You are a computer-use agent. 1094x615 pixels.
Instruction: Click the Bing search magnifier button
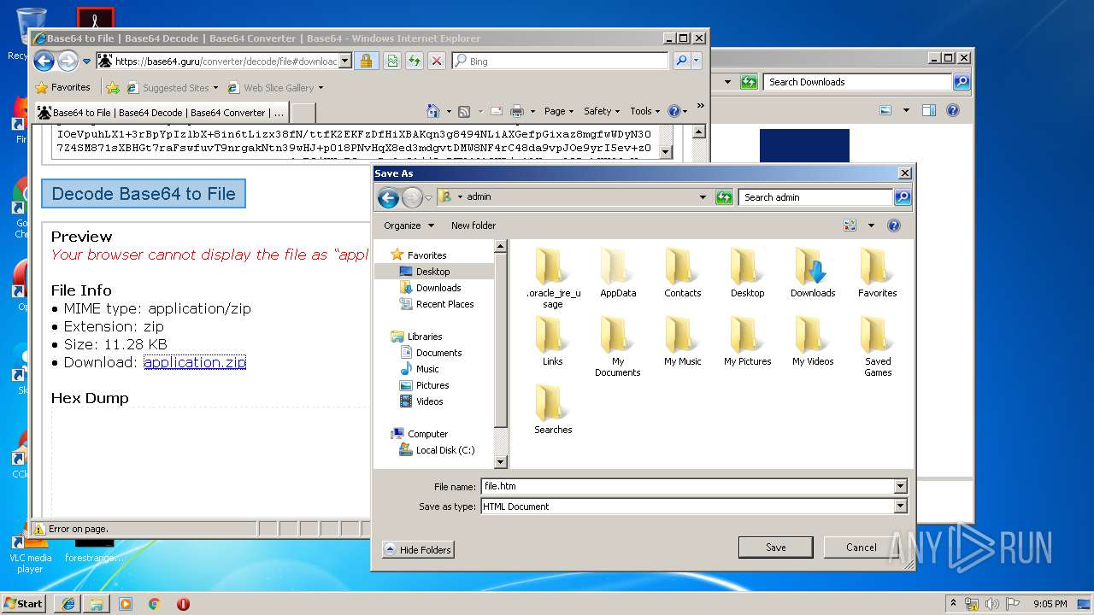681,61
